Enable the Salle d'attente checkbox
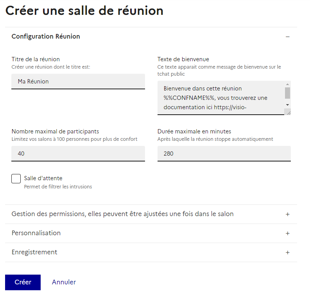The width and height of the screenshot is (310, 291). coord(16,179)
